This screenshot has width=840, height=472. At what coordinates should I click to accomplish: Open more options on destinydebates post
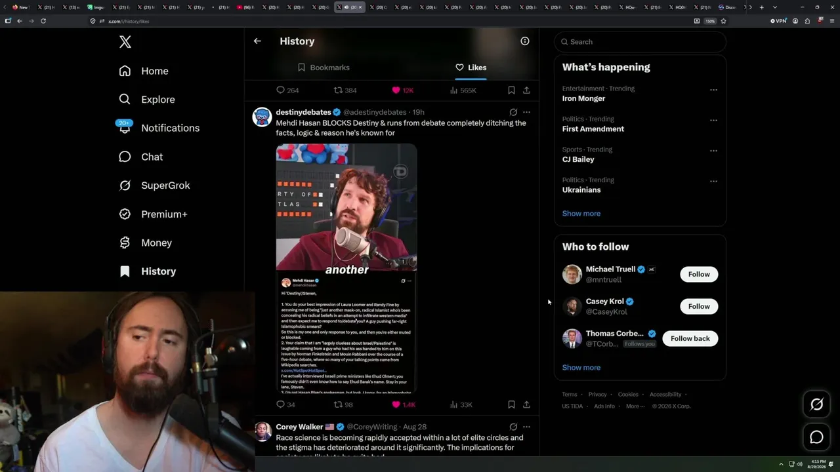[x=526, y=112]
